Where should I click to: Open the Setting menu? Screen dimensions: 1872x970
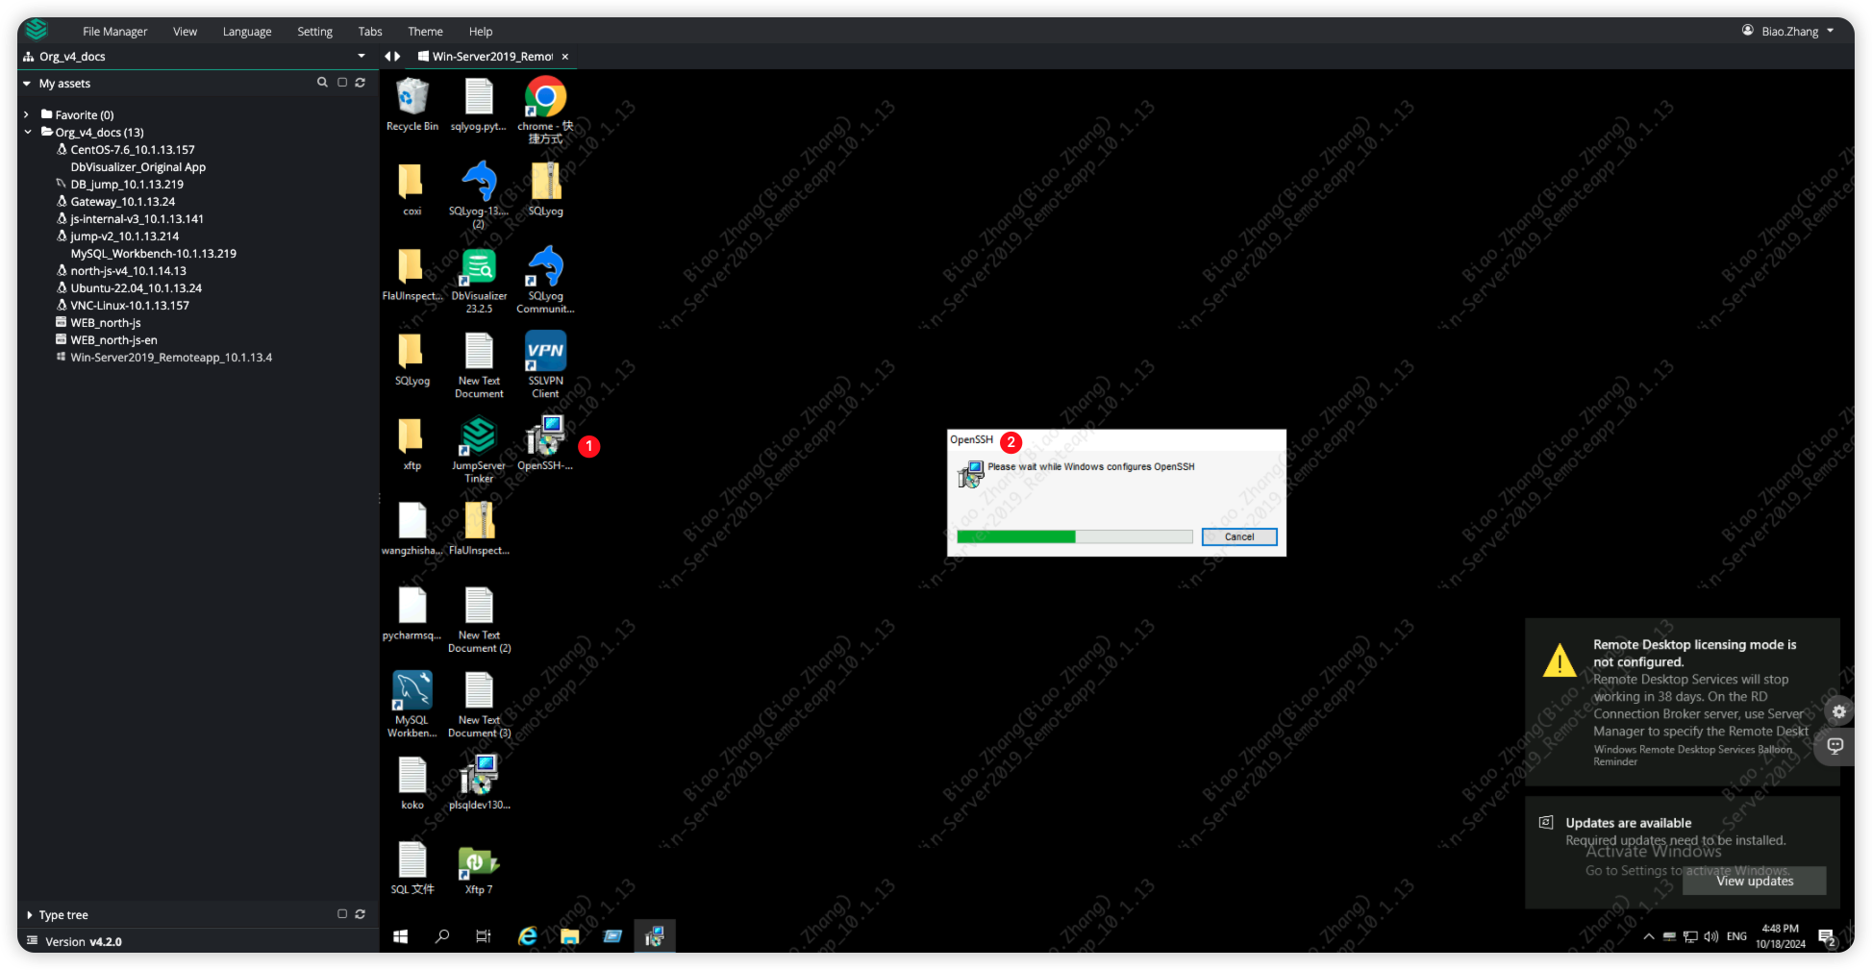[314, 32]
